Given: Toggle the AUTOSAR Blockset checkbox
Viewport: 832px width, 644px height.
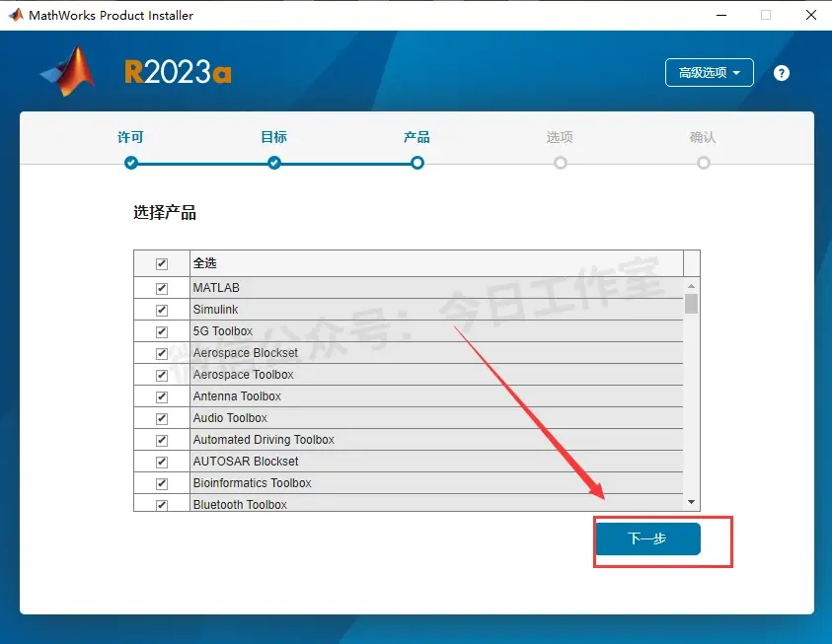Looking at the screenshot, I should pos(162,463).
